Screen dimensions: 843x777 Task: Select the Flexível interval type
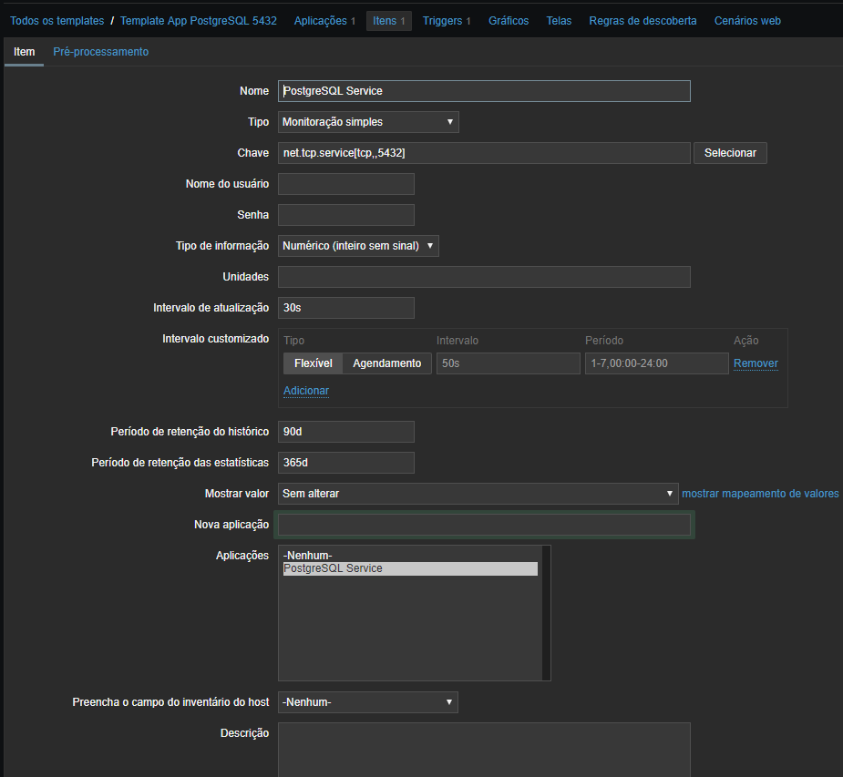click(x=313, y=363)
